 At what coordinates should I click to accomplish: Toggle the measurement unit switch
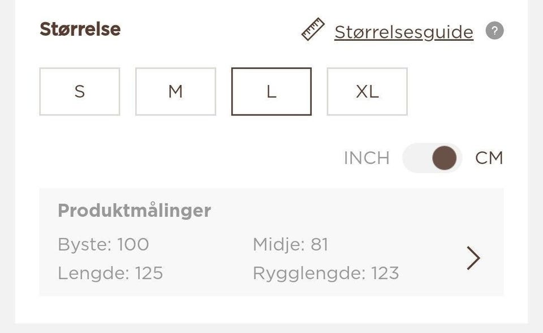click(x=430, y=158)
